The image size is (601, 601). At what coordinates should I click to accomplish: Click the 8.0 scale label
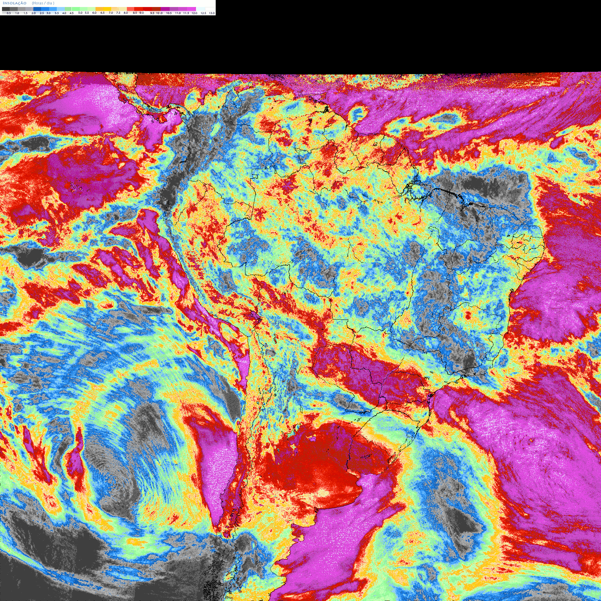[126, 13]
